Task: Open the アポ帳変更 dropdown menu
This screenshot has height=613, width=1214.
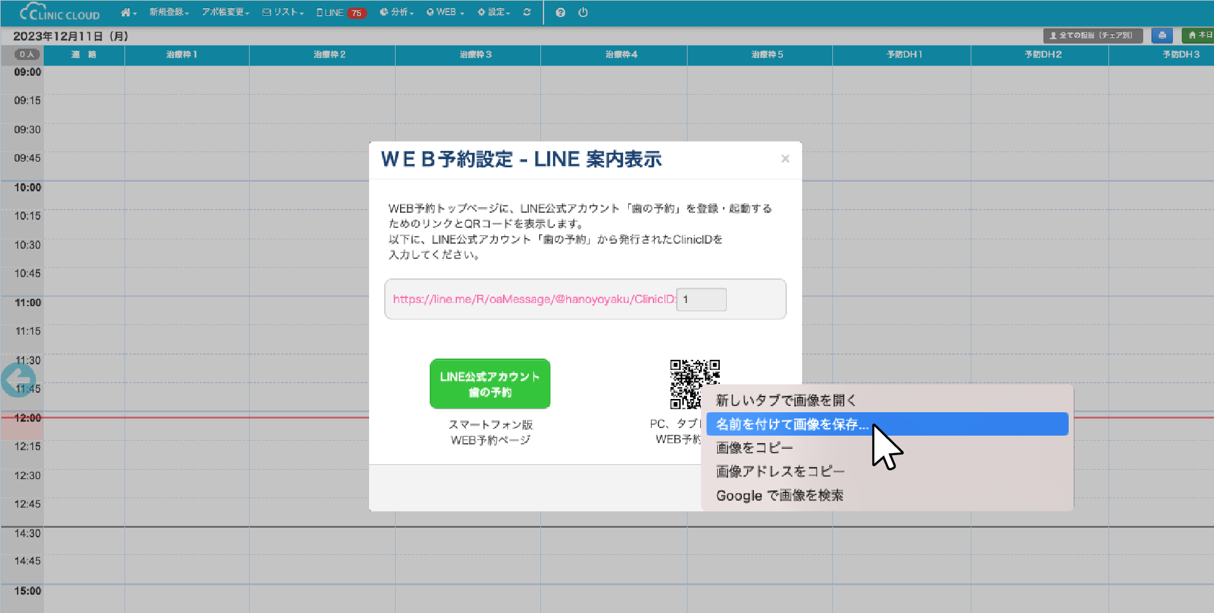Action: coord(226,13)
